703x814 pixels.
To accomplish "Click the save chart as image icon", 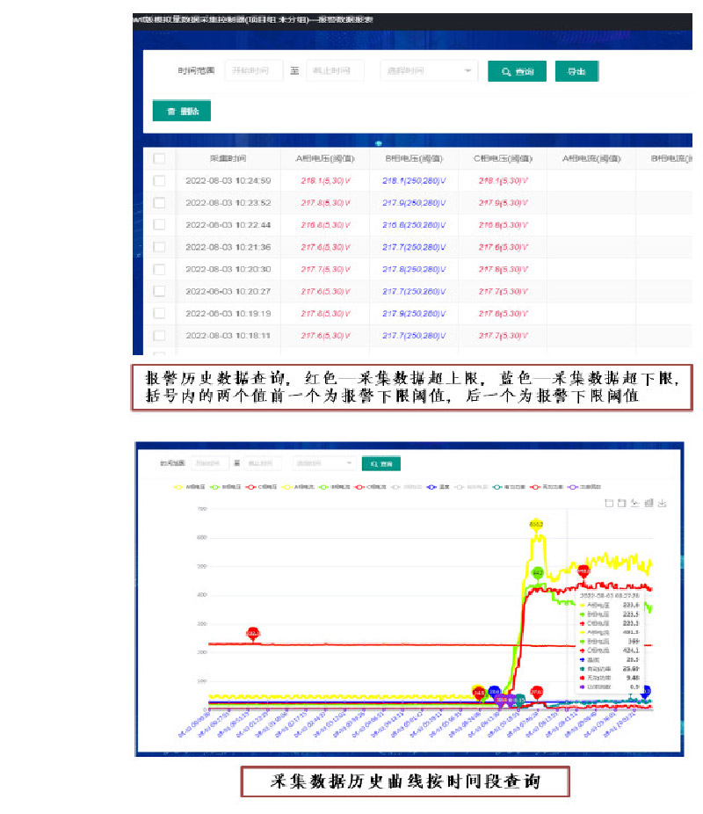I will [662, 503].
